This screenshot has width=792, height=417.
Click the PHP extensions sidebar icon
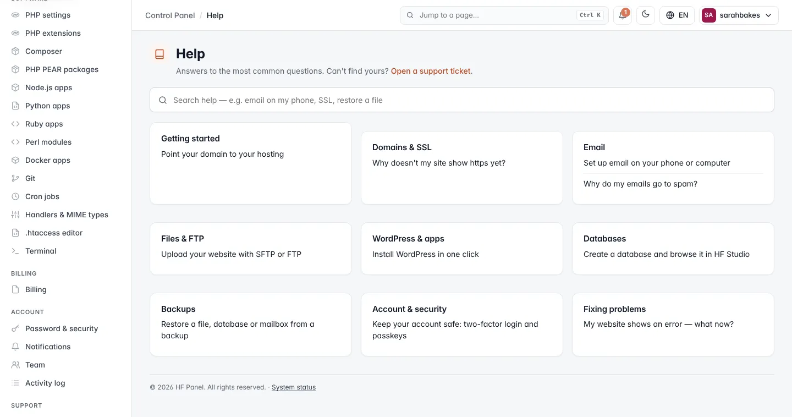click(15, 33)
